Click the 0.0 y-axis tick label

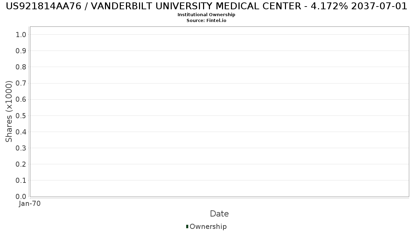tap(21, 197)
